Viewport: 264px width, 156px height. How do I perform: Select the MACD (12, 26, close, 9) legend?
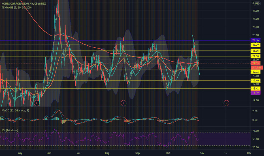15,110
